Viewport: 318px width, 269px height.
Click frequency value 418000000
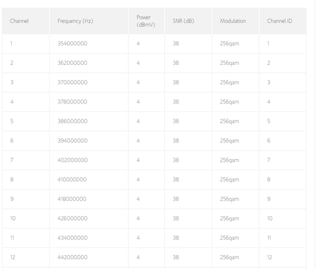[x=72, y=199]
